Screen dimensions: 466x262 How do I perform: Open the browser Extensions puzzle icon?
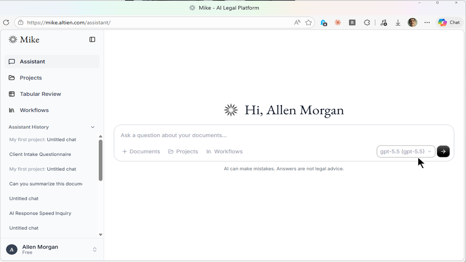tap(367, 23)
